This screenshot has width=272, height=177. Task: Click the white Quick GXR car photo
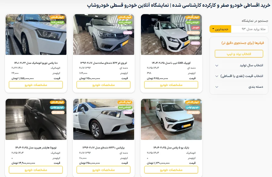171,35
